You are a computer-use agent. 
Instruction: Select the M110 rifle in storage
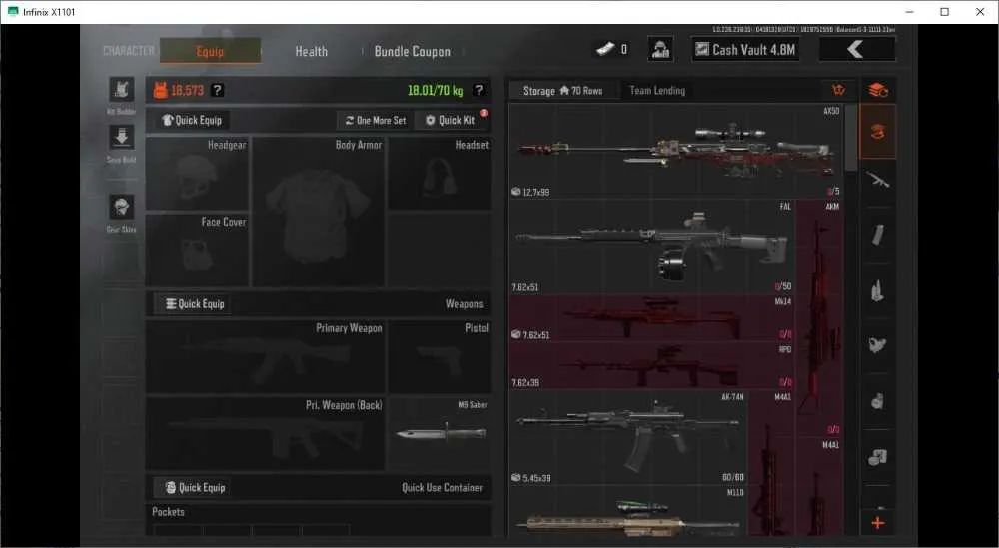tap(628, 510)
